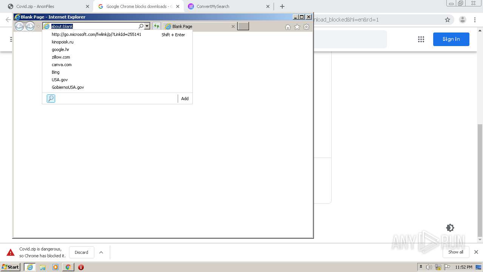Click the Action Center flag tray icon
Image resolution: width=483 pixels, height=272 pixels.
pos(447,267)
